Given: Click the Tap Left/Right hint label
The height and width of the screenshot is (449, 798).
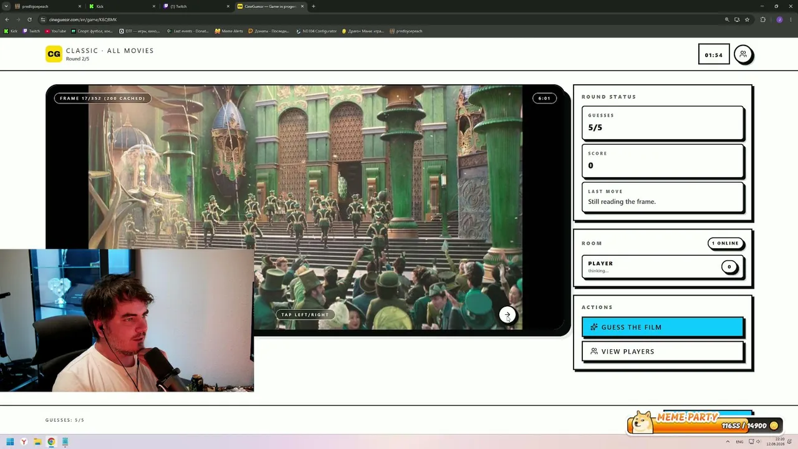Looking at the screenshot, I should coord(305,314).
